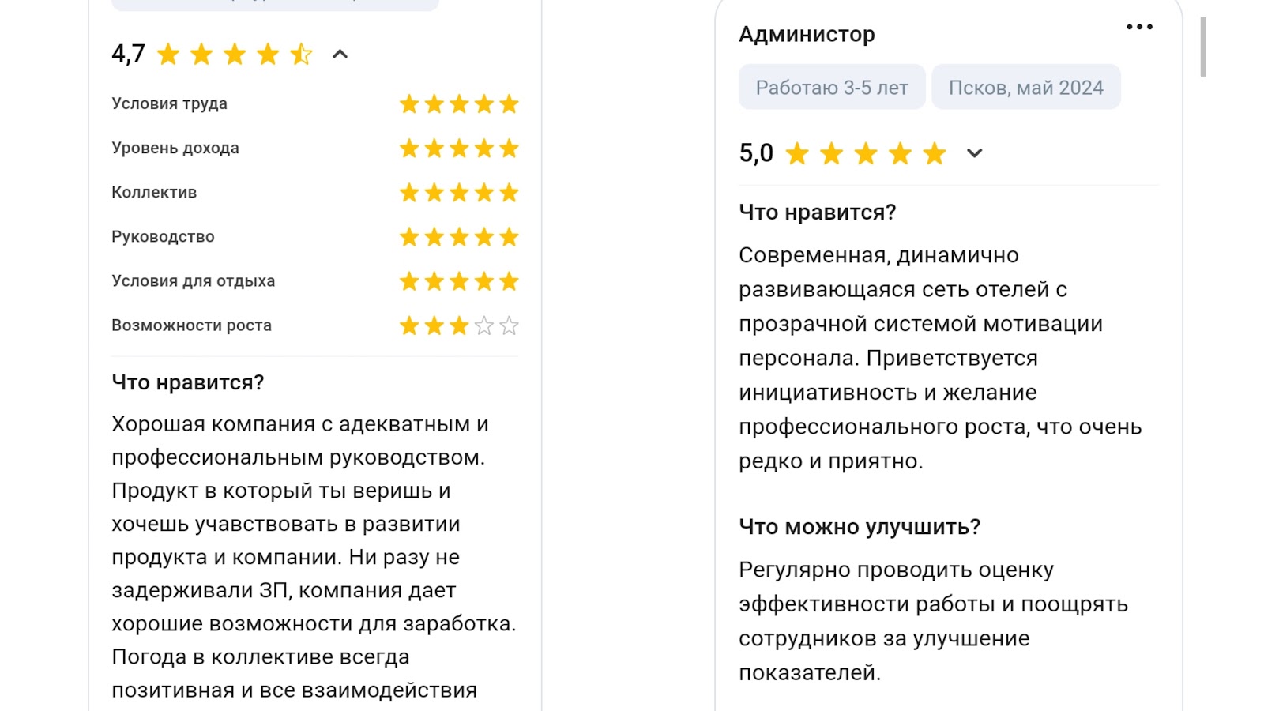1264x711 pixels.
Task: Open the three-dot menu on Администристор review
Action: coord(1138,26)
